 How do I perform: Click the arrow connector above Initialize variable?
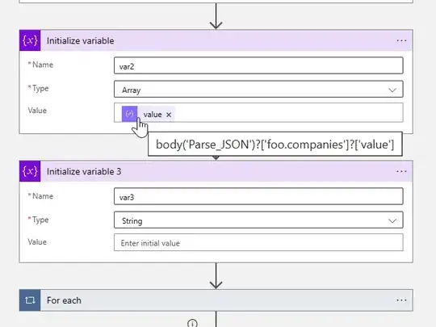point(216,16)
